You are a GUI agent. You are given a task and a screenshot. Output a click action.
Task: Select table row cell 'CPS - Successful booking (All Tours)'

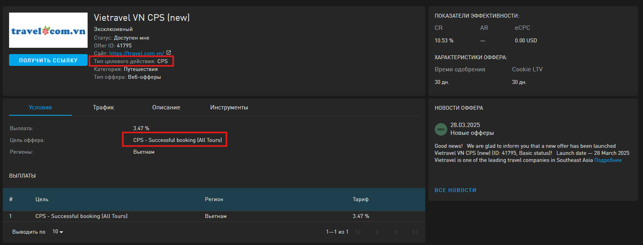click(81, 216)
